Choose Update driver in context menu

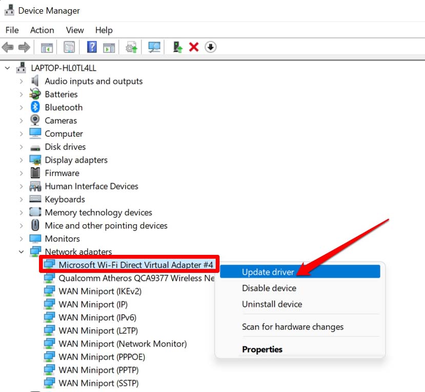[300, 272]
